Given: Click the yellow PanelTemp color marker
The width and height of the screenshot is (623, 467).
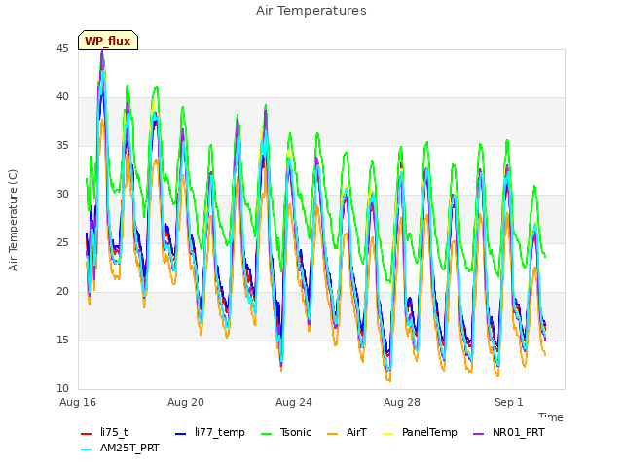Looking at the screenshot, I should click(x=387, y=434).
